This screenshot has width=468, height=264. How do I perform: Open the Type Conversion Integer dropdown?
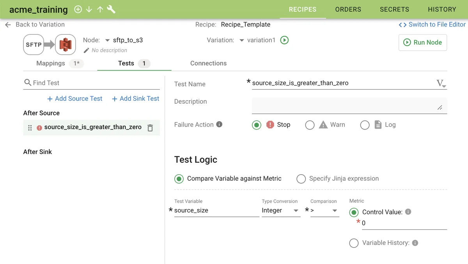[x=281, y=211]
